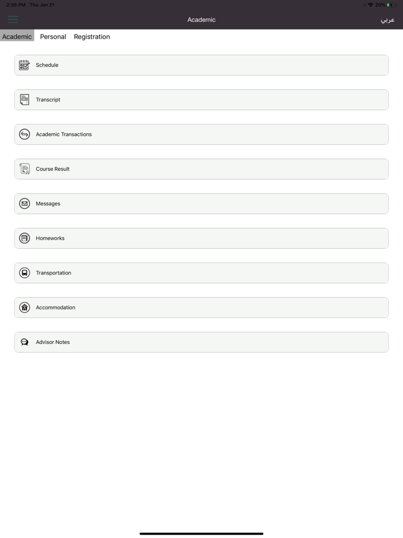The width and height of the screenshot is (403, 538).
Task: Click the Accommodation house icon
Action: [x=24, y=308]
